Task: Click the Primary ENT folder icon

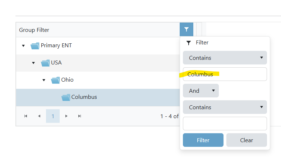Action: pyautogui.click(x=35, y=46)
